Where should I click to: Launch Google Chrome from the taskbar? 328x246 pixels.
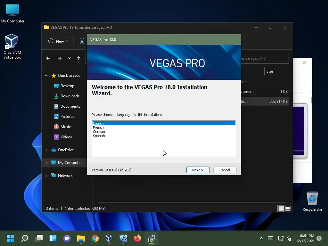95,238
